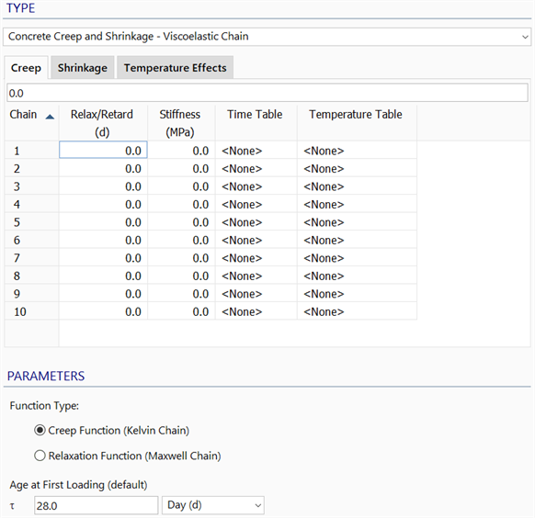Select chain 10 Relax/Retard cell

103,311
